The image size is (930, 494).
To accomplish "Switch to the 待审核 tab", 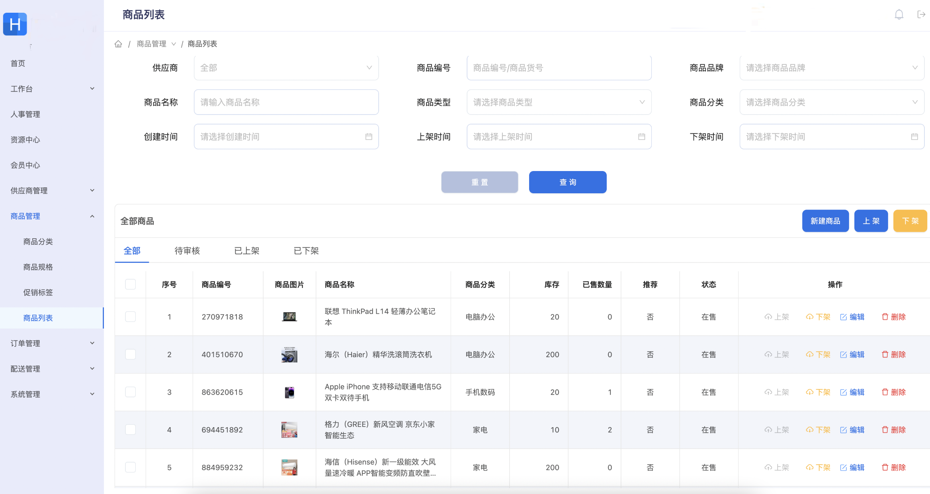I will point(187,251).
